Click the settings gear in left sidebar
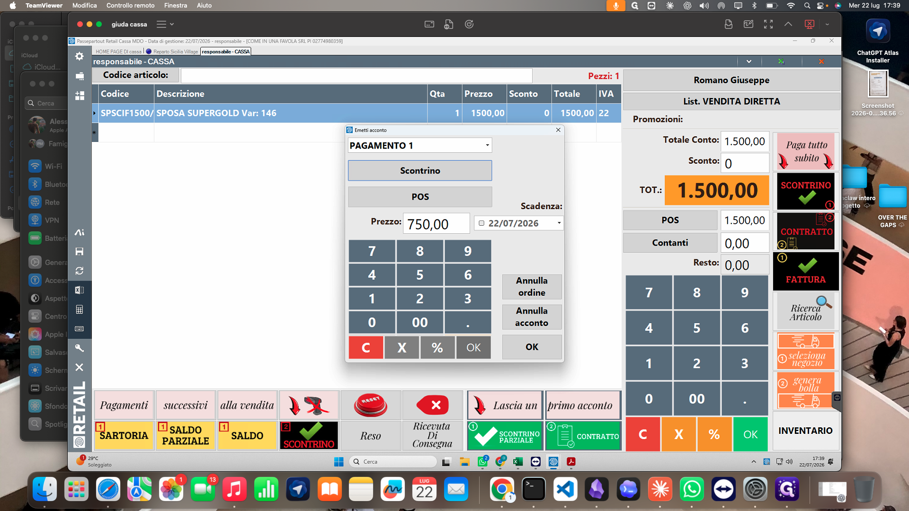The image size is (909, 511). 80,56
